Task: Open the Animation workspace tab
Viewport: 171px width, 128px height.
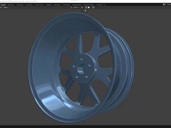Action: coord(57,5)
